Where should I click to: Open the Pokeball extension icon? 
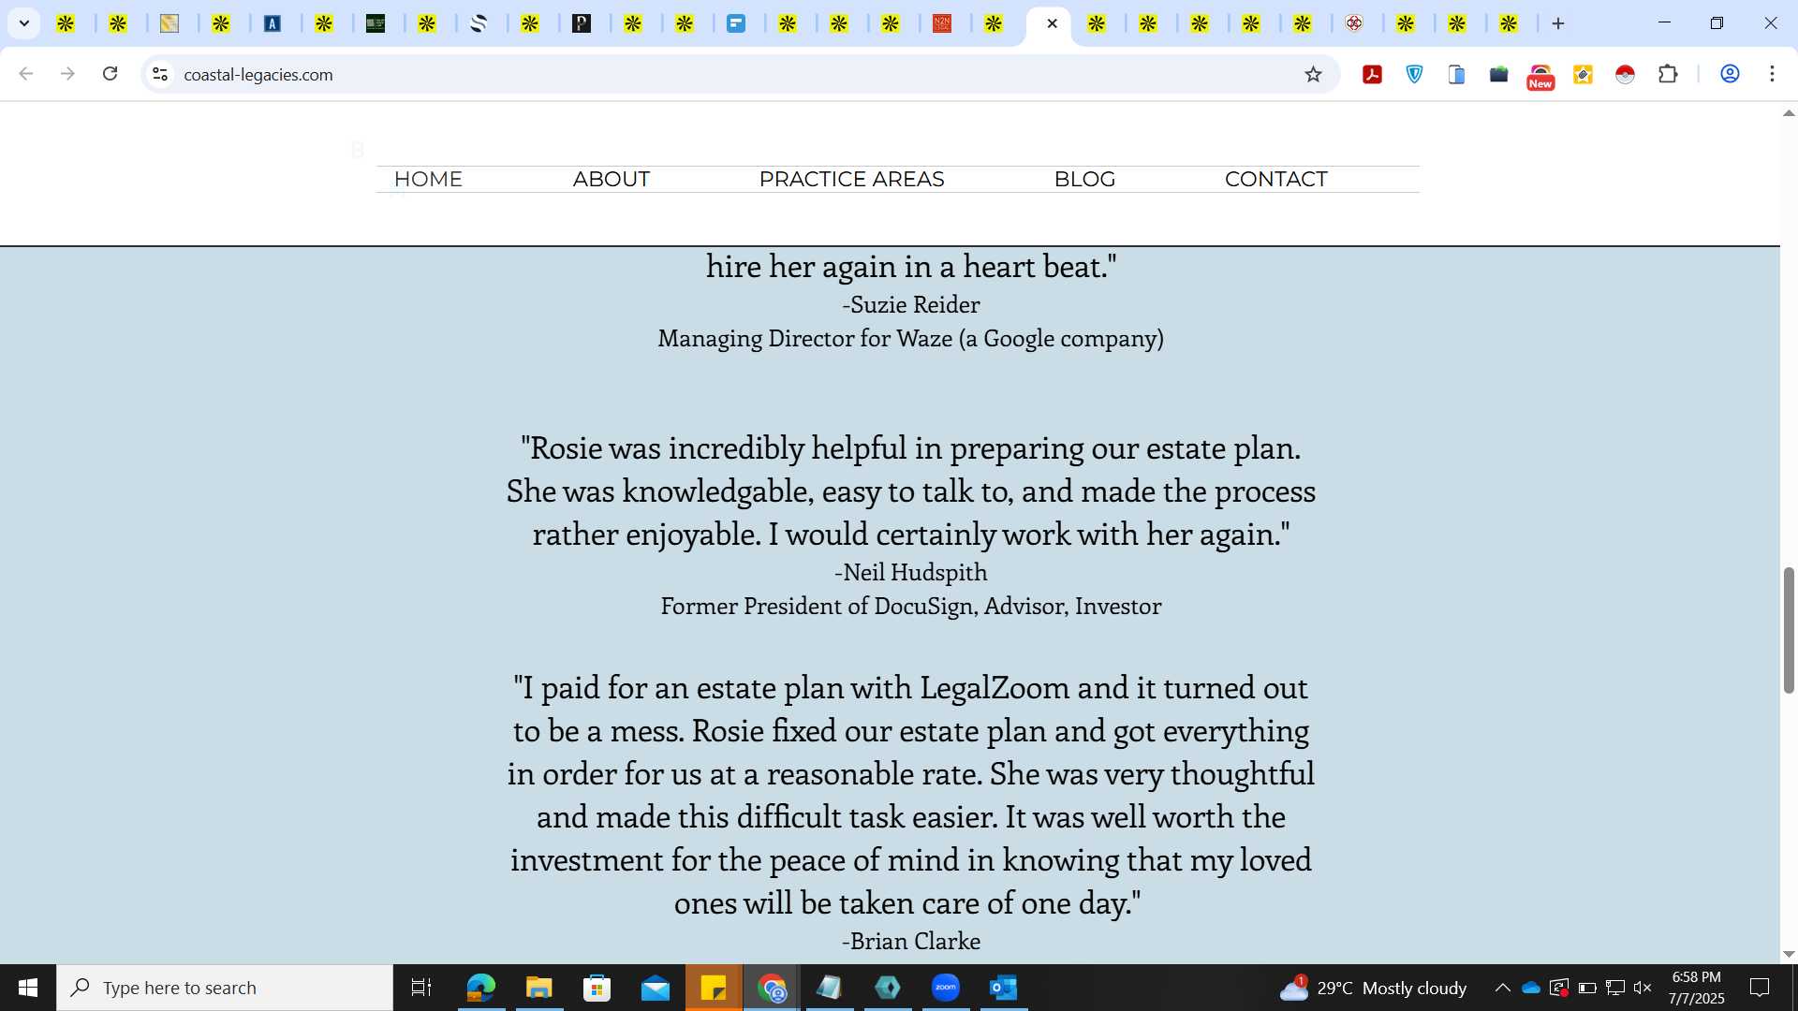[1625, 74]
